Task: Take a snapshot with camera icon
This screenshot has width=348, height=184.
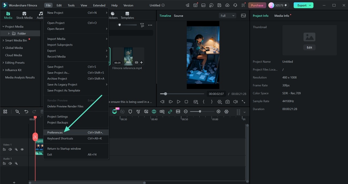Action: click(227, 102)
